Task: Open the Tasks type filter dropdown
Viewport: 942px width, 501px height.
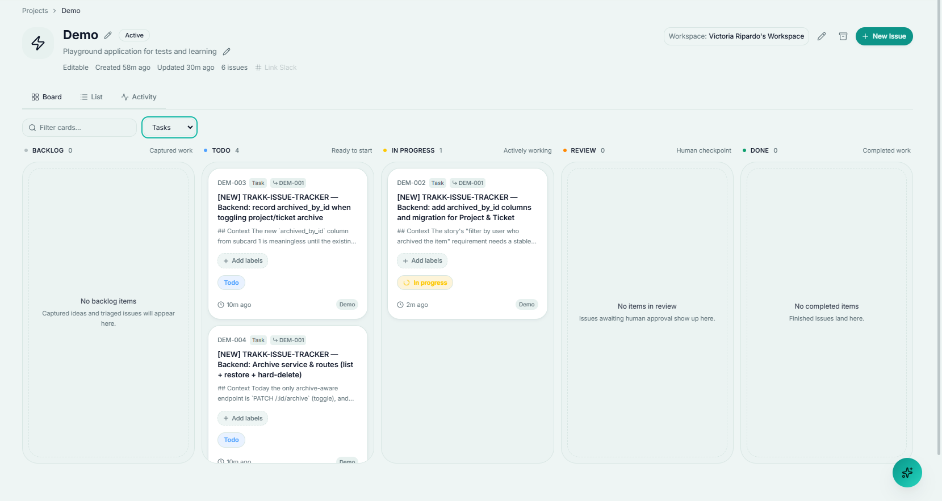Action: tap(169, 128)
